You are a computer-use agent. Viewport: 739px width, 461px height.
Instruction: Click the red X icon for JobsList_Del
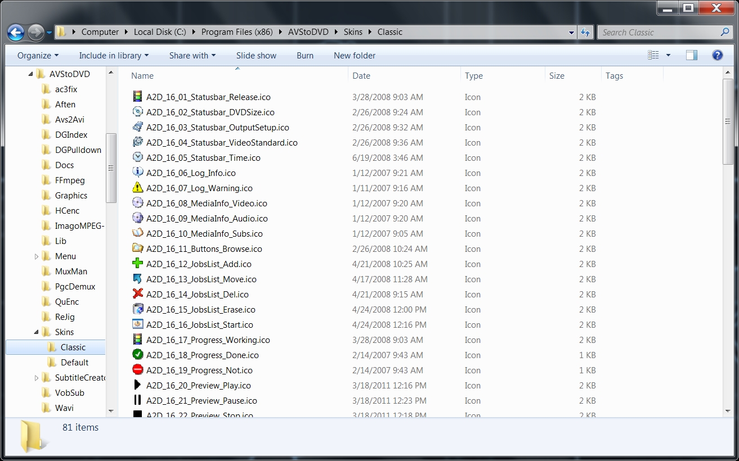click(x=137, y=294)
